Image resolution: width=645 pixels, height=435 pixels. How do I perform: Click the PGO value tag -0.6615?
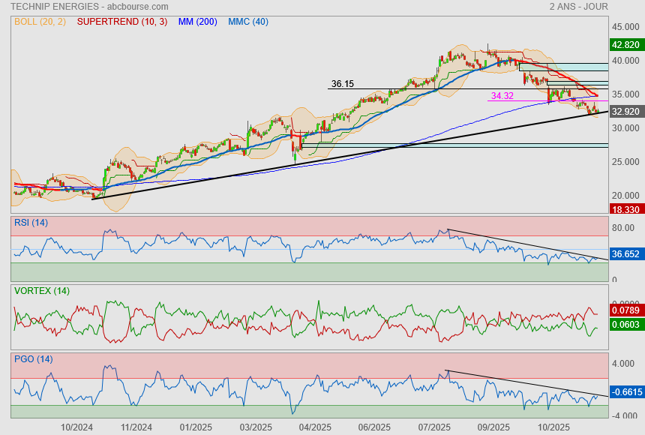pos(625,391)
